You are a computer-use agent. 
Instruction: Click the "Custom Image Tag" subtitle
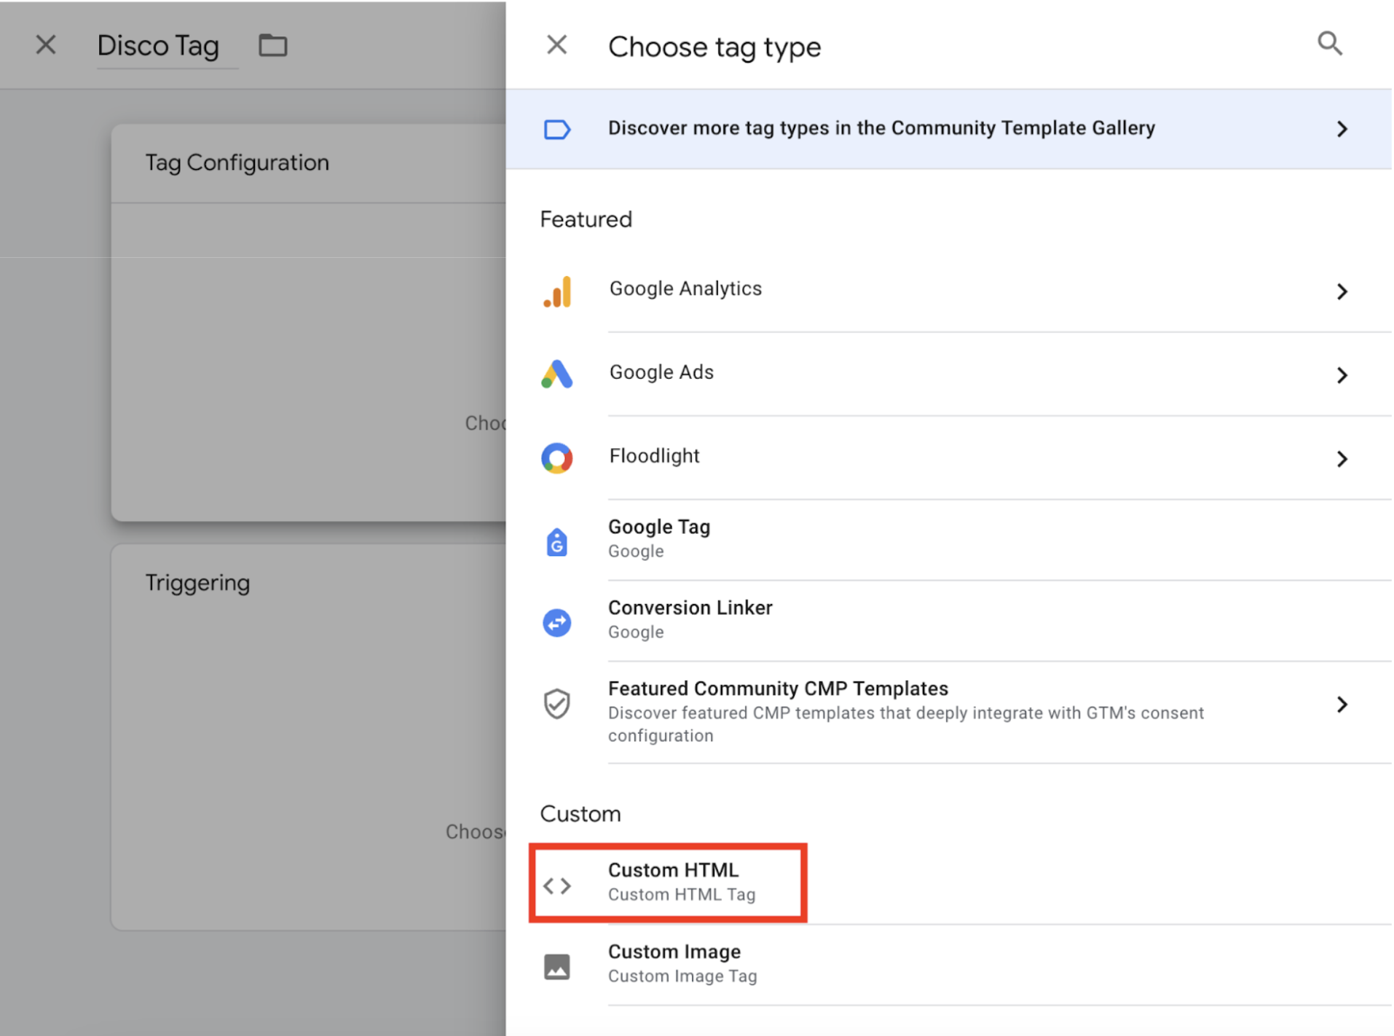(x=682, y=976)
